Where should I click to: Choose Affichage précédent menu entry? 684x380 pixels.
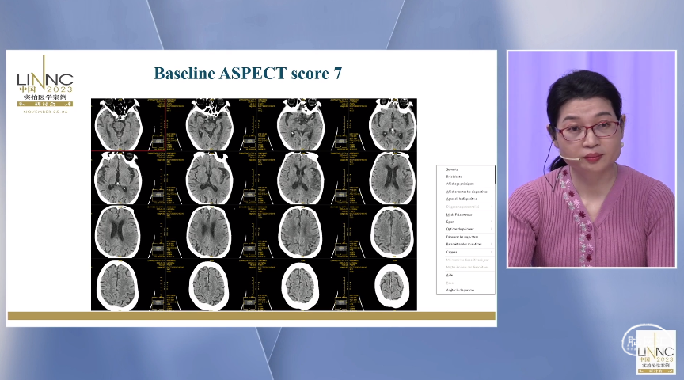[x=460, y=184]
